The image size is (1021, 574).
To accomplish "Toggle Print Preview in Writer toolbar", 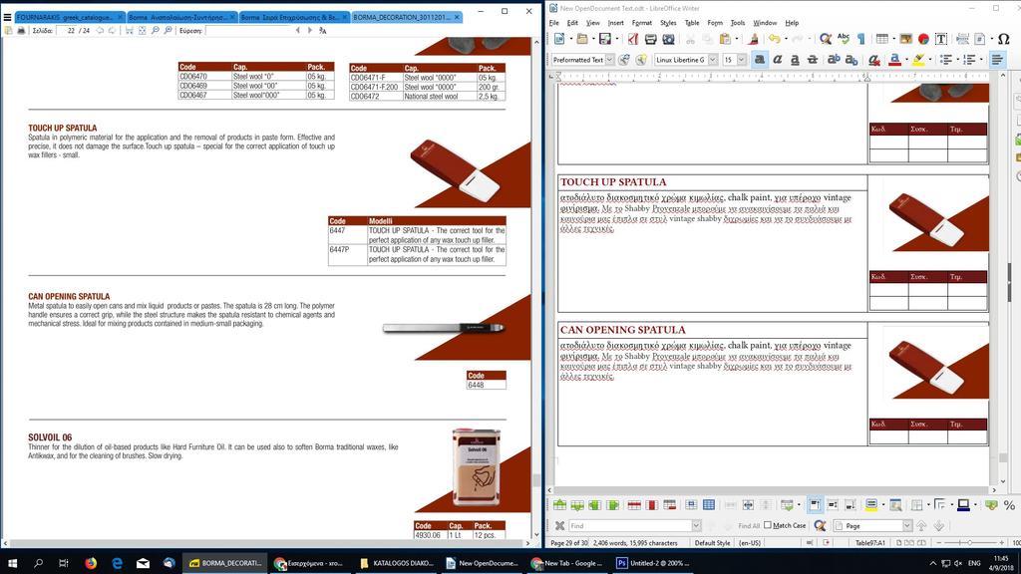I will (x=668, y=40).
